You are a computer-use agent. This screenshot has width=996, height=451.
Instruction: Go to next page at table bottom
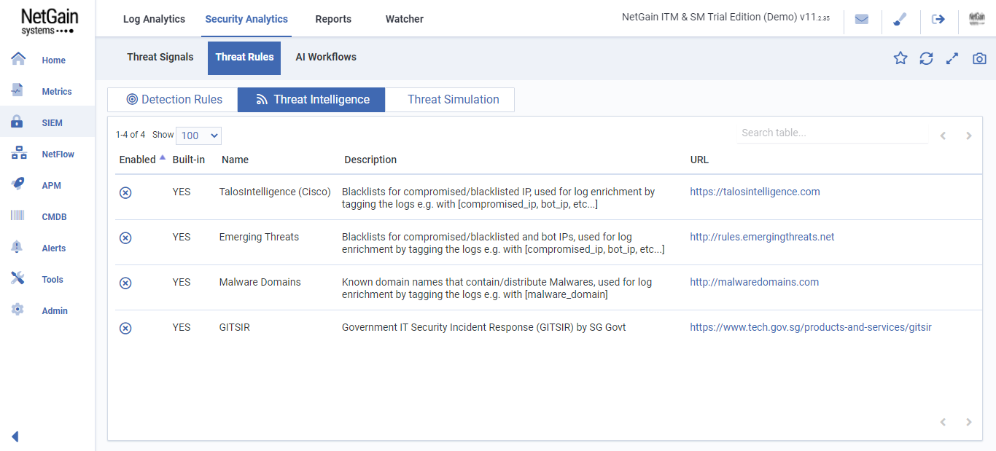tap(969, 422)
